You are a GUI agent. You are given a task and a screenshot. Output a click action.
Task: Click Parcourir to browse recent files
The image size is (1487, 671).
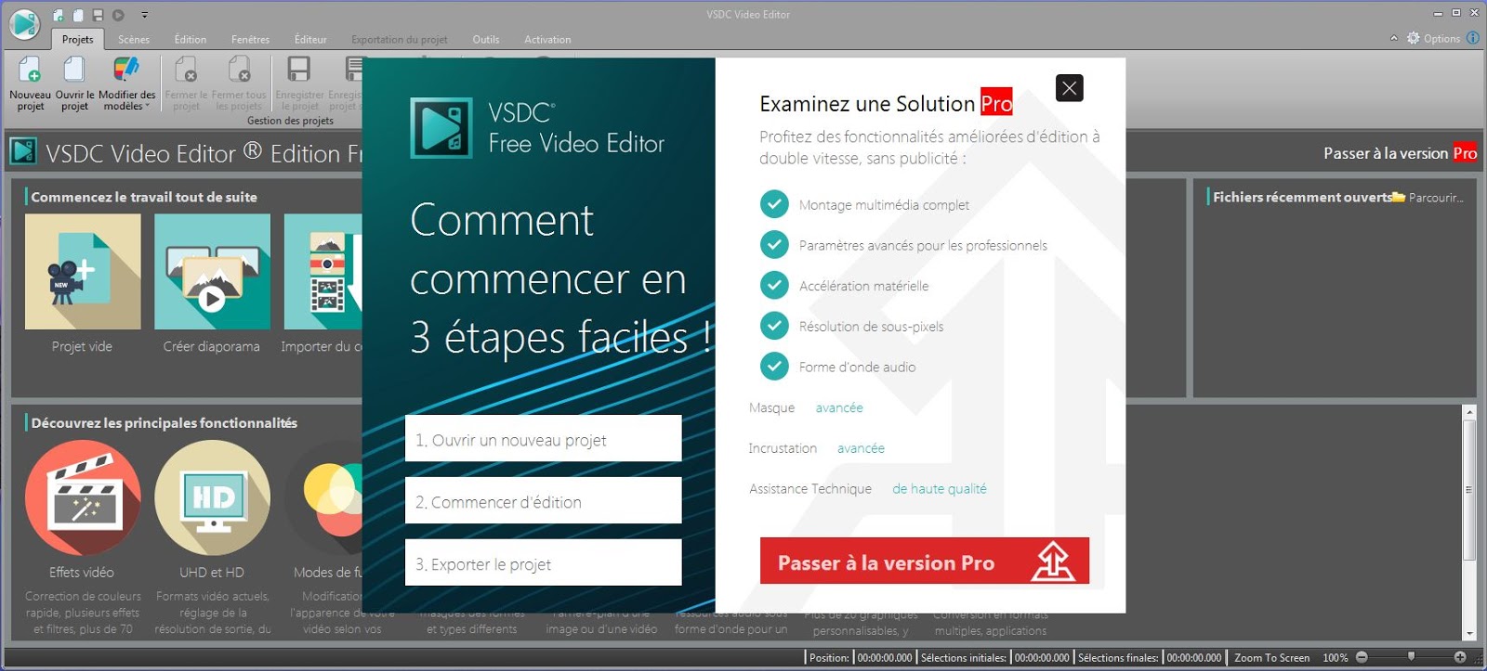click(1428, 198)
